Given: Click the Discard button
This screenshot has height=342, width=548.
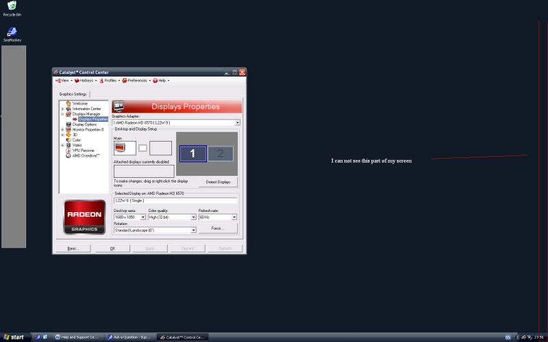Looking at the screenshot, I should 188,248.
